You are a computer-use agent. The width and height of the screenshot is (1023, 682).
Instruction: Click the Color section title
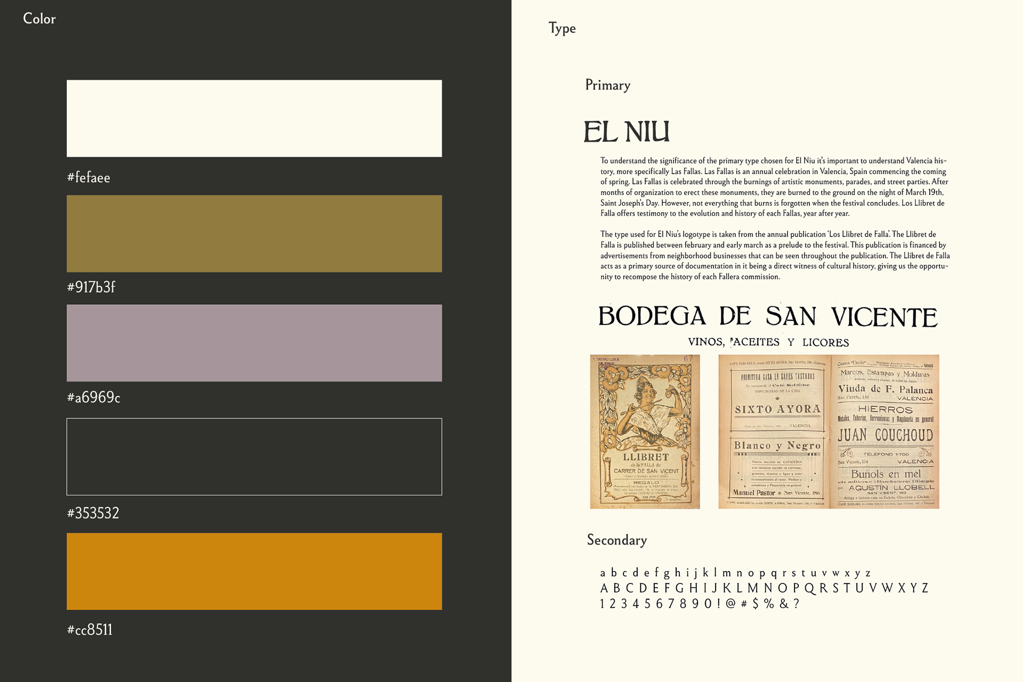point(39,19)
